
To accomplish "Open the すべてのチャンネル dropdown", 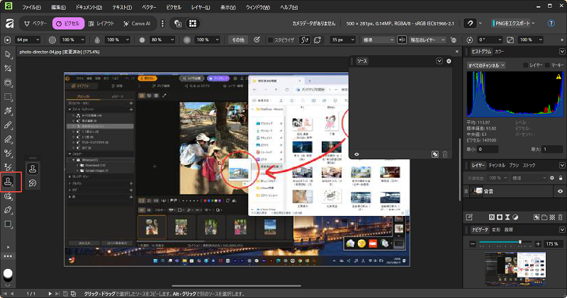I will click(x=486, y=65).
